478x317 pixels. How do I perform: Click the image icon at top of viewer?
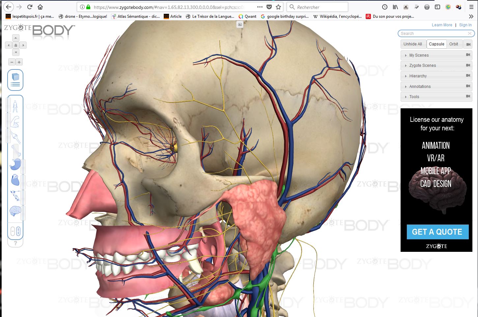click(240, 24)
